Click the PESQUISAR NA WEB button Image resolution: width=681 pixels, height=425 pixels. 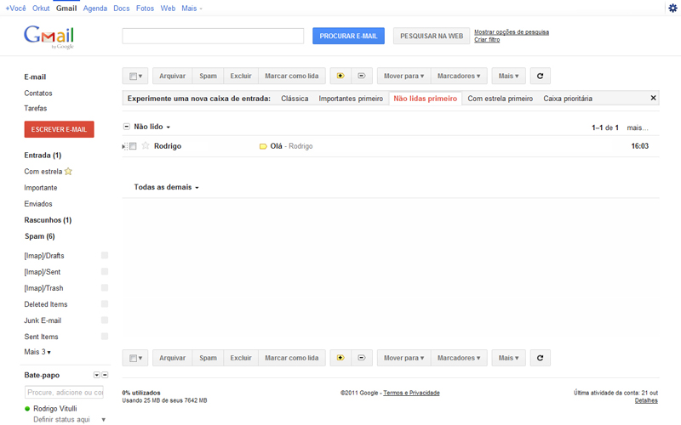432,36
